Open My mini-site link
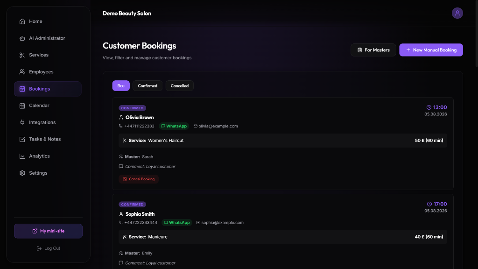 pos(48,231)
